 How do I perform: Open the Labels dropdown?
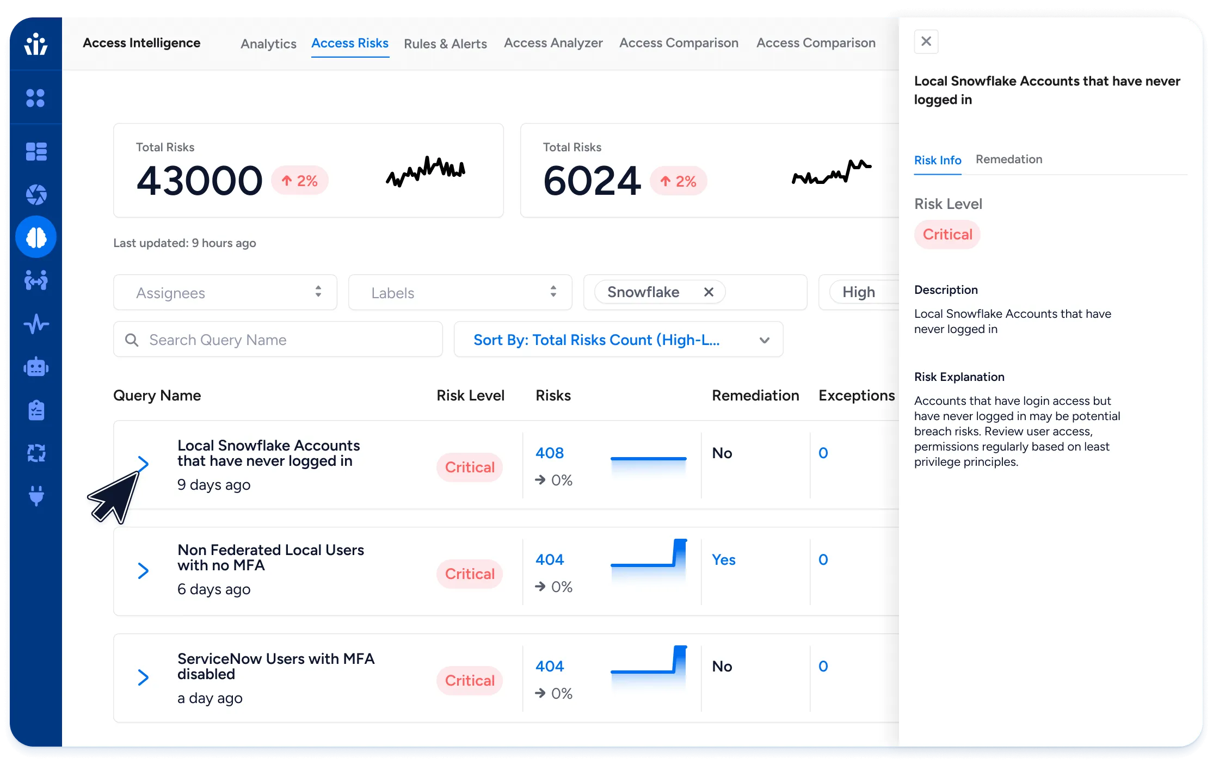tap(460, 293)
